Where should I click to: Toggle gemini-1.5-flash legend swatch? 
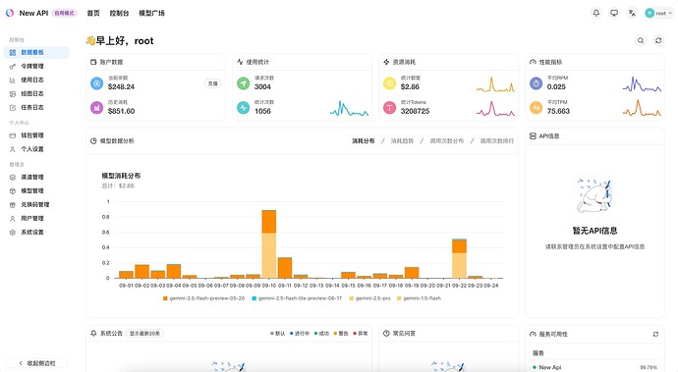[x=399, y=298]
